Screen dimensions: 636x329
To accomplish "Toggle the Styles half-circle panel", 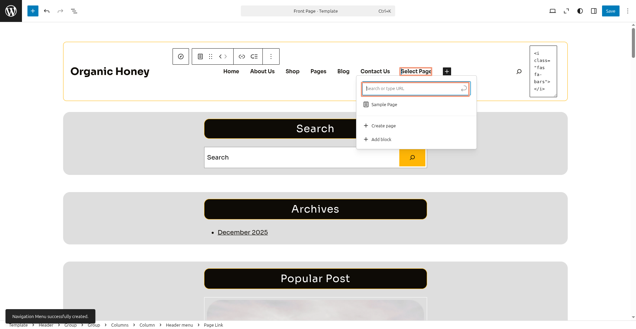I will [x=580, y=11].
